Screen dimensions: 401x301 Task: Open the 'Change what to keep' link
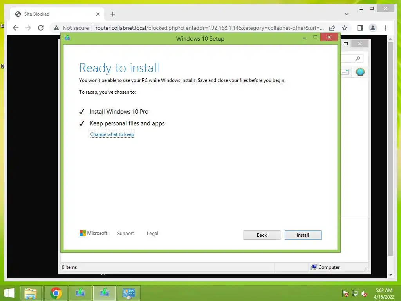[112, 134]
